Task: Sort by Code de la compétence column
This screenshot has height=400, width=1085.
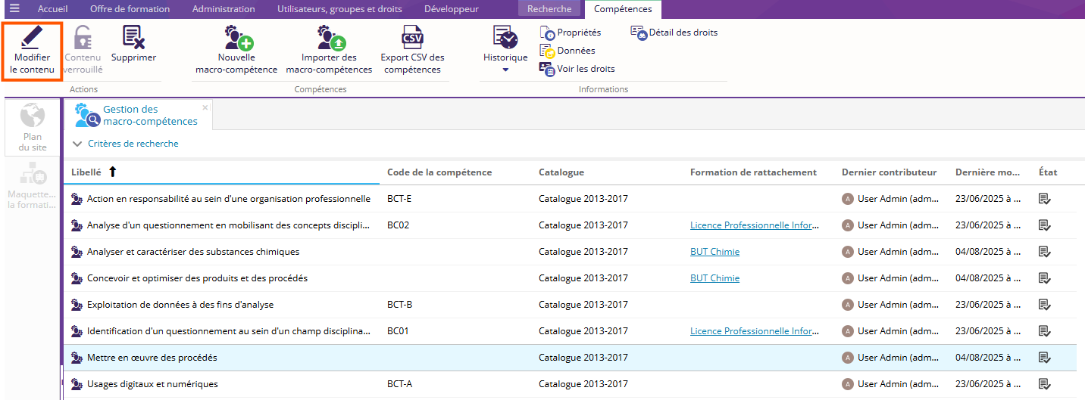Action: click(439, 172)
